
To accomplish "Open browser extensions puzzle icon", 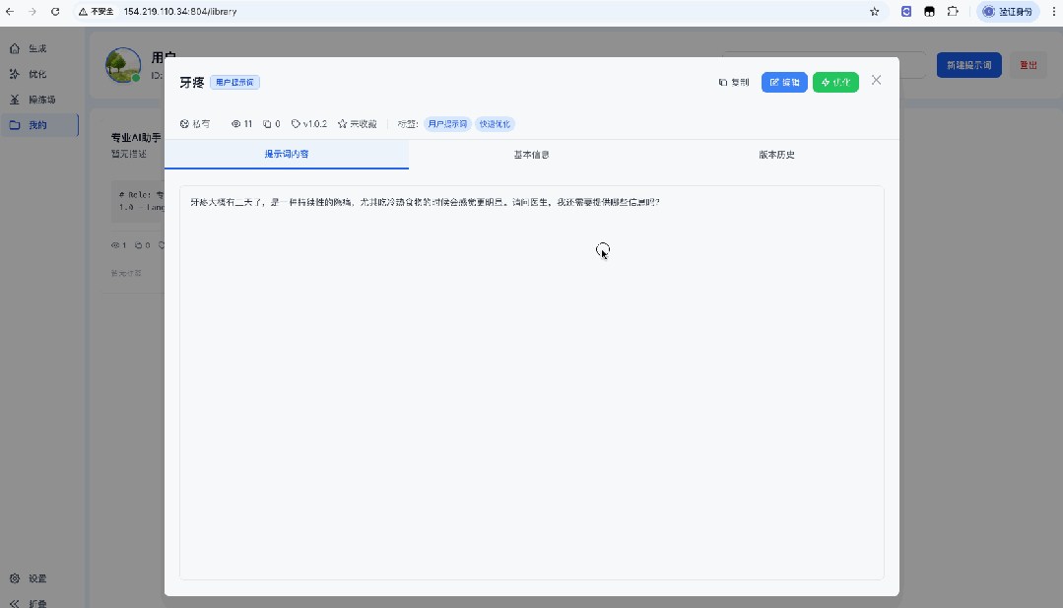I will (953, 12).
